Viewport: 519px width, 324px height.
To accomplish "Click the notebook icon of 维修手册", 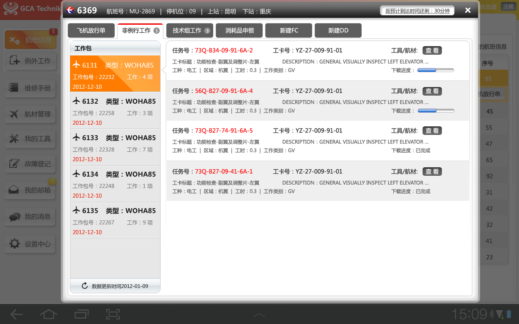I will [14, 88].
